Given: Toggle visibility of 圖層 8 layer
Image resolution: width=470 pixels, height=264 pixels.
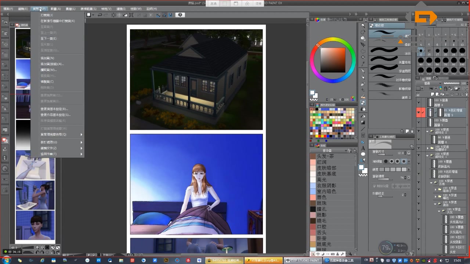Looking at the screenshot, I should (418, 103).
